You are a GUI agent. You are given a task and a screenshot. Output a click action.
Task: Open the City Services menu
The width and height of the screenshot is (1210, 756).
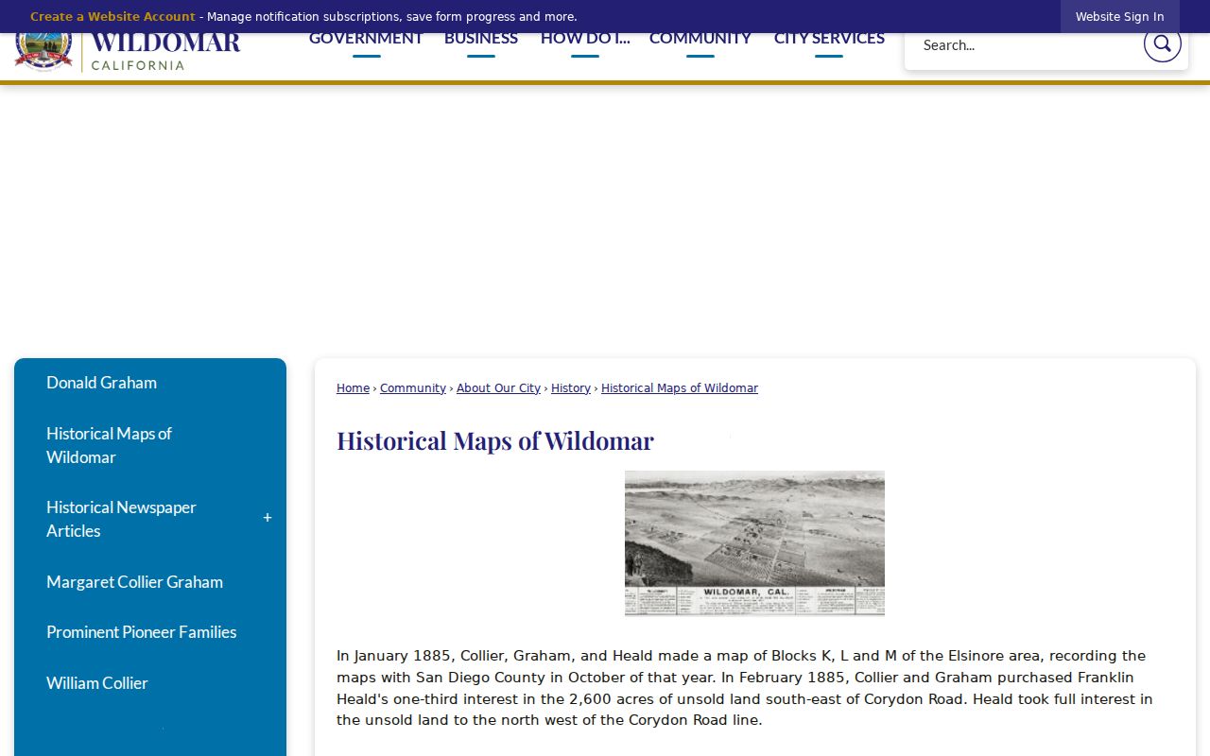(829, 39)
